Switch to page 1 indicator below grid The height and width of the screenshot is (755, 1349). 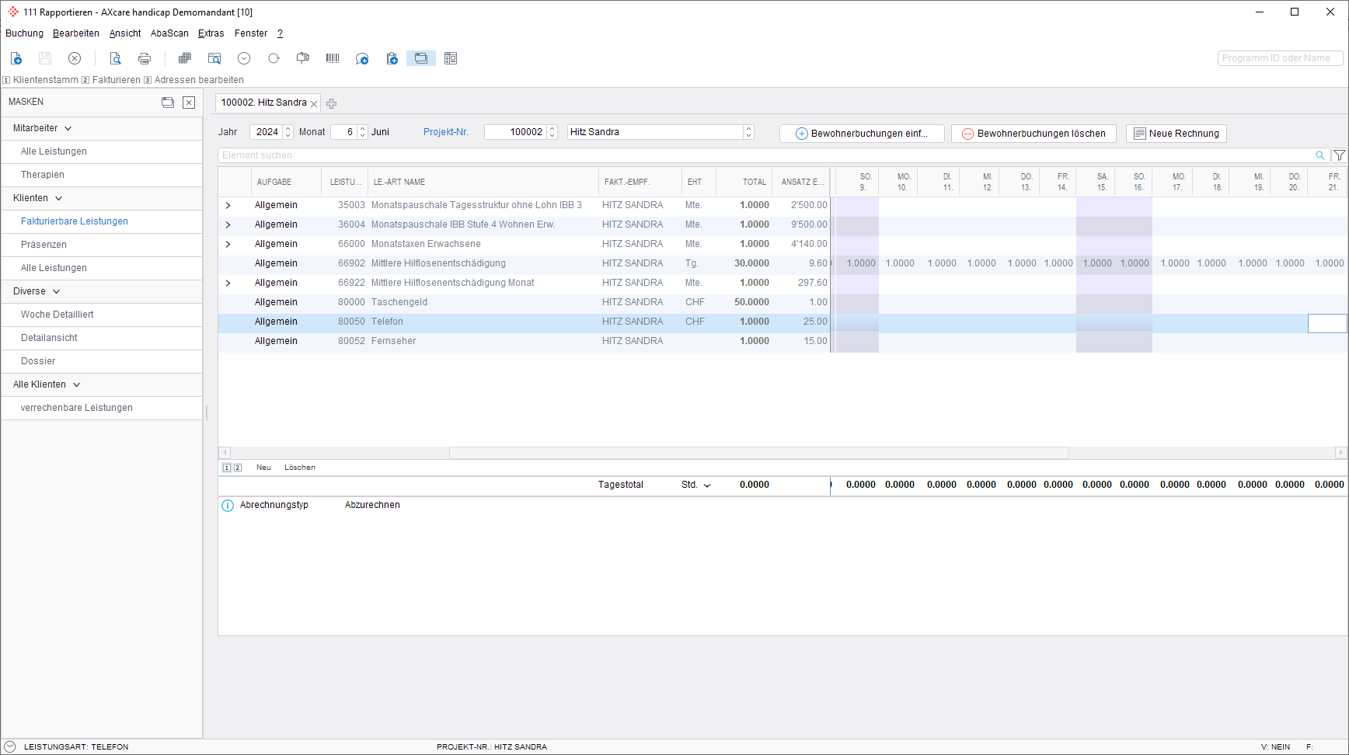[227, 468]
